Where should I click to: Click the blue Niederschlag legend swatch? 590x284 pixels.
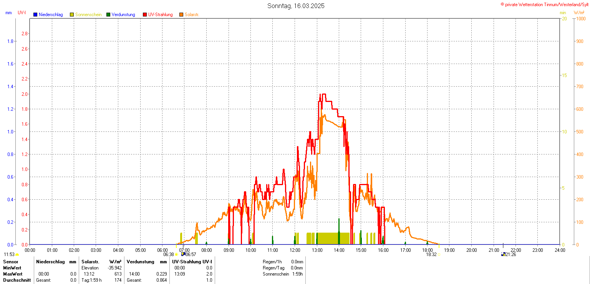(35, 15)
